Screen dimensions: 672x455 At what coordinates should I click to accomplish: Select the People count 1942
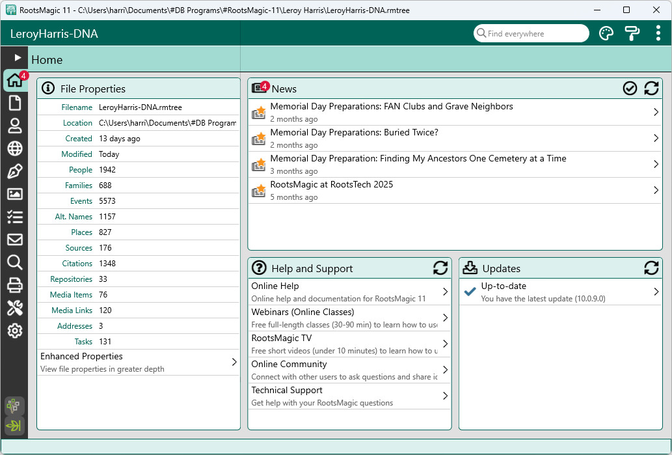pyautogui.click(x=107, y=170)
